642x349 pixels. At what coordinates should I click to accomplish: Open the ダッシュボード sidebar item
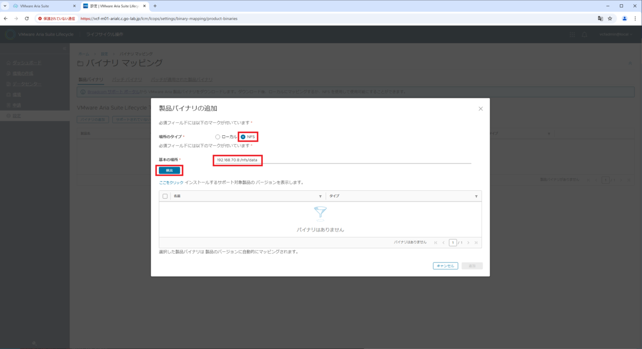(x=27, y=63)
